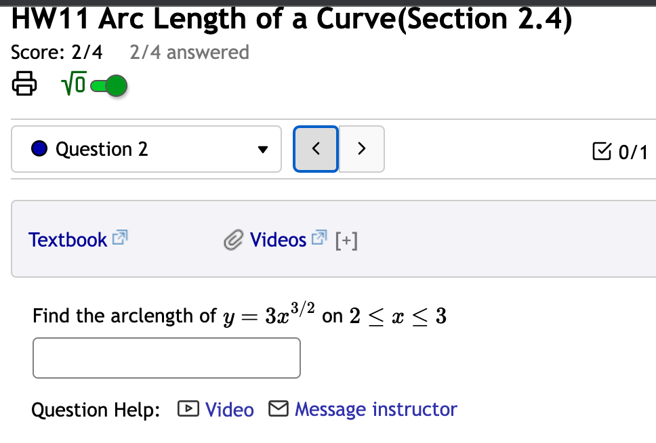The height and width of the screenshot is (443, 656).
Task: Select the Videos menu entry
Action: (278, 239)
